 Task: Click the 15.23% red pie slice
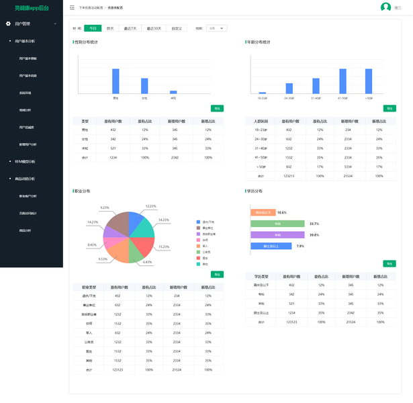tap(142, 245)
